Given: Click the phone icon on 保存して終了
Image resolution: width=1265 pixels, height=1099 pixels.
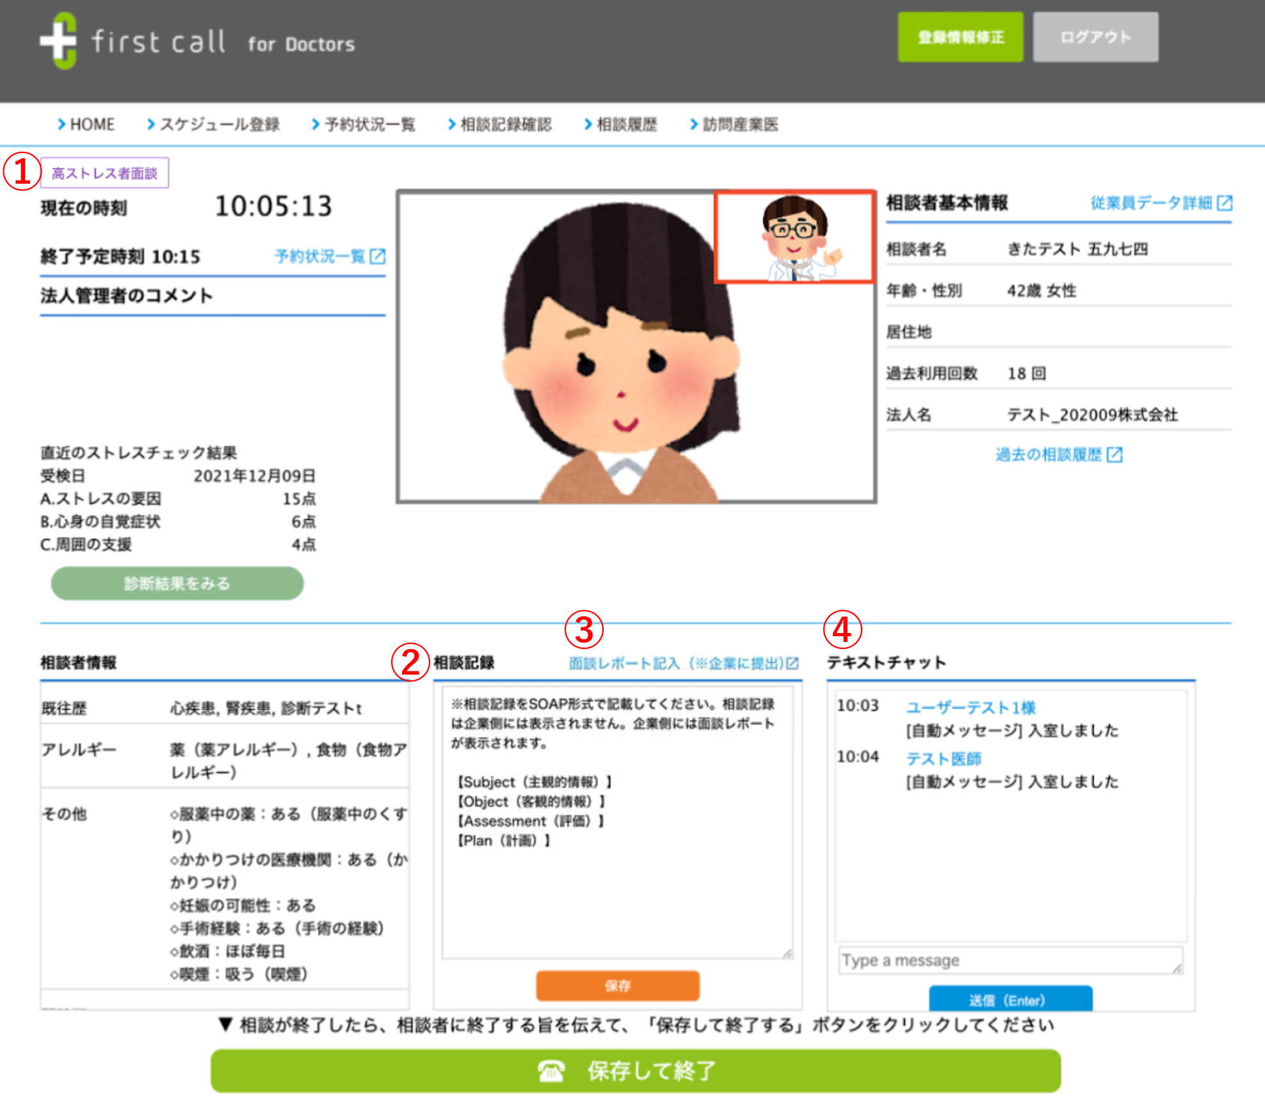Looking at the screenshot, I should pos(551,1070).
